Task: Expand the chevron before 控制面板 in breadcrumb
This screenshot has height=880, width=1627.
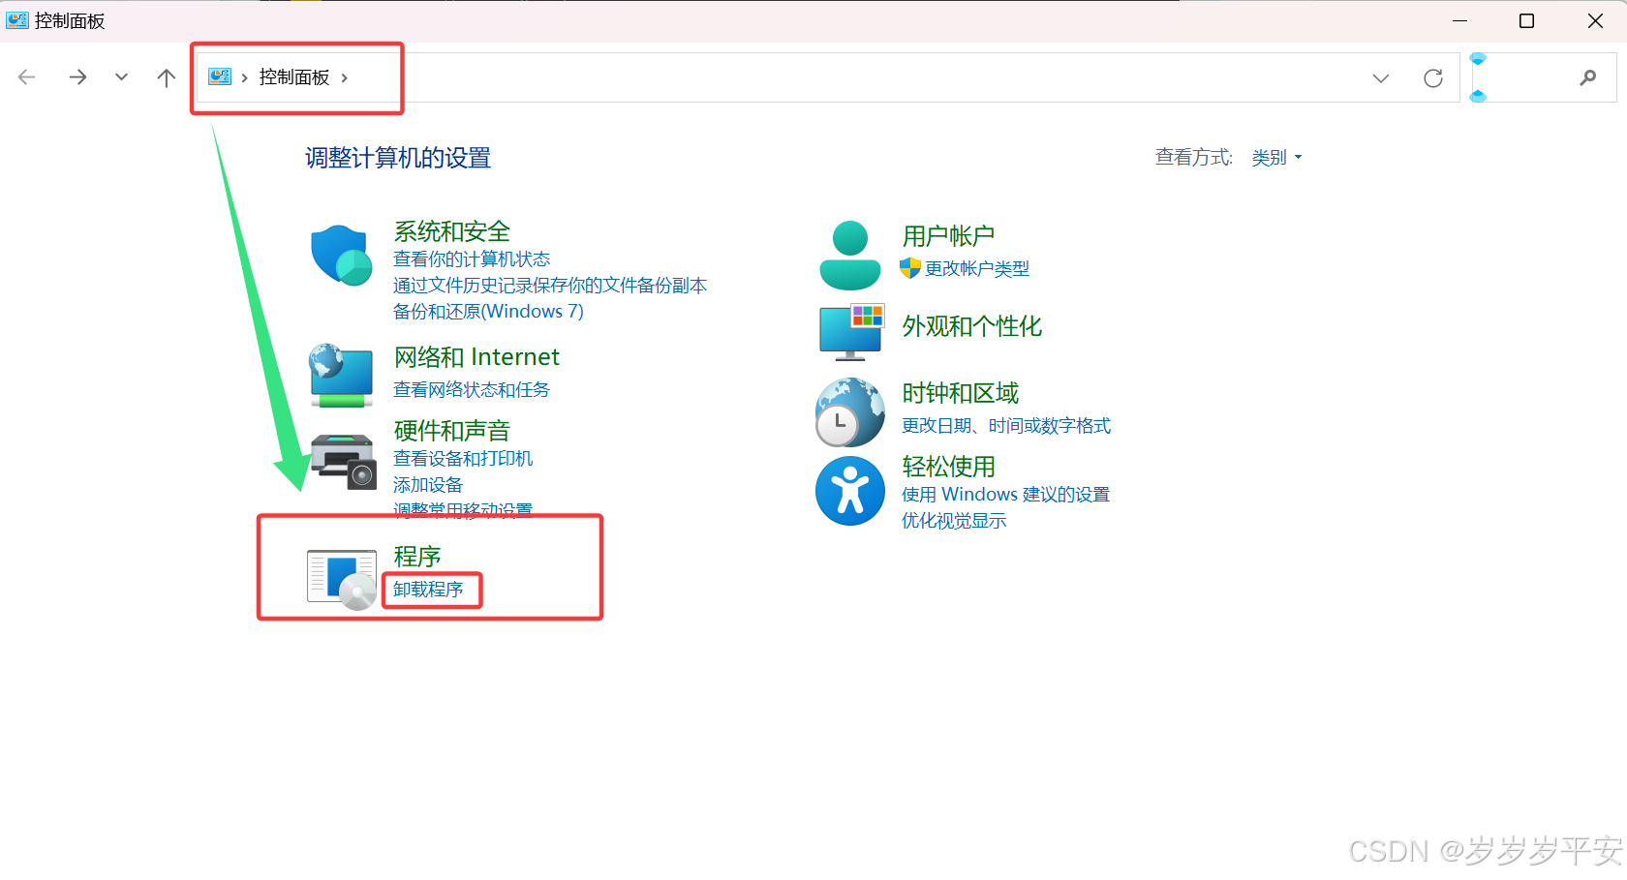Action: coord(244,77)
